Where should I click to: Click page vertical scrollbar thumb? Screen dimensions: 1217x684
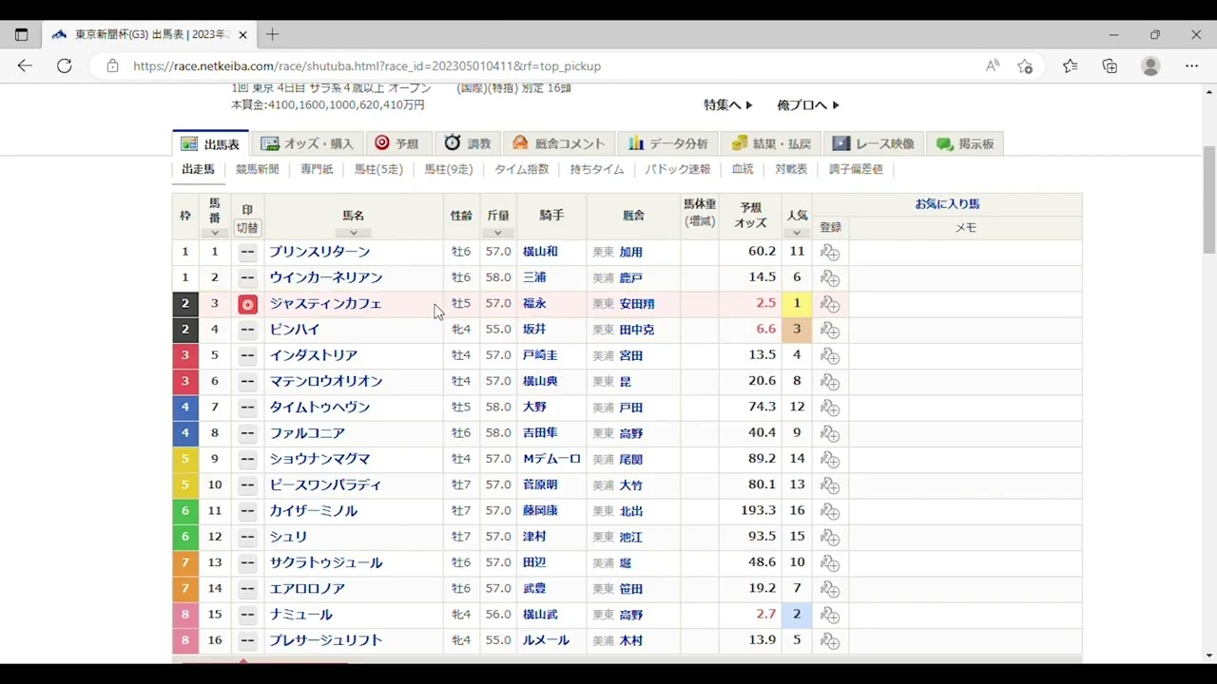pyautogui.click(x=1209, y=199)
